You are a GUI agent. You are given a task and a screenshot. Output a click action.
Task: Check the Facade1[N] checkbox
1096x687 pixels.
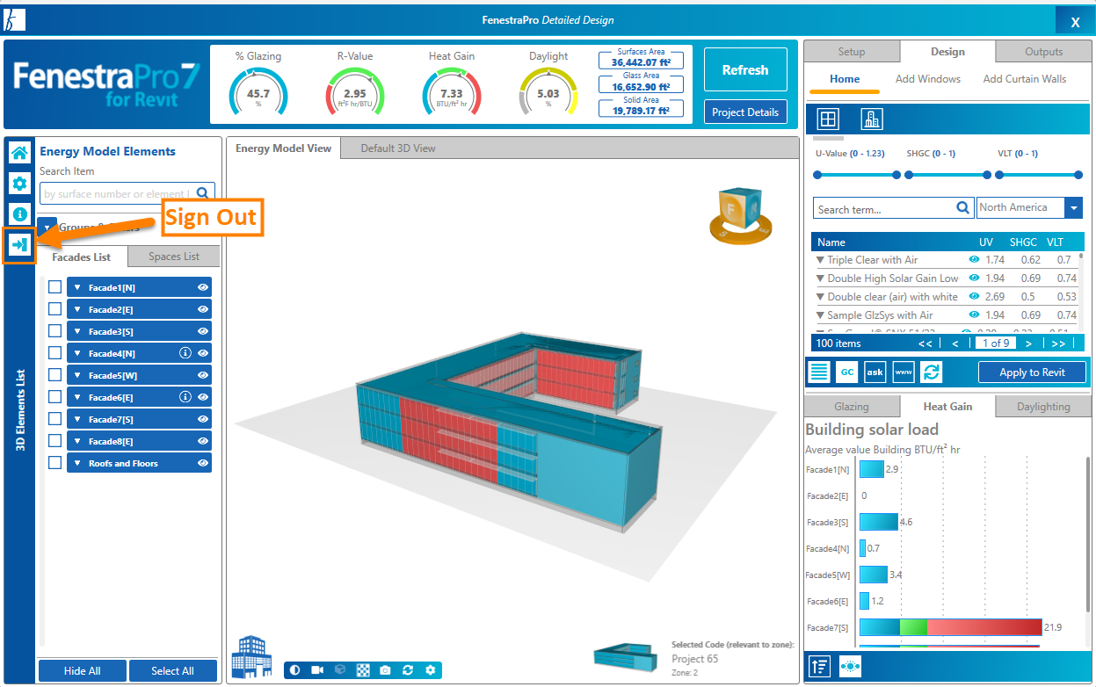54,287
